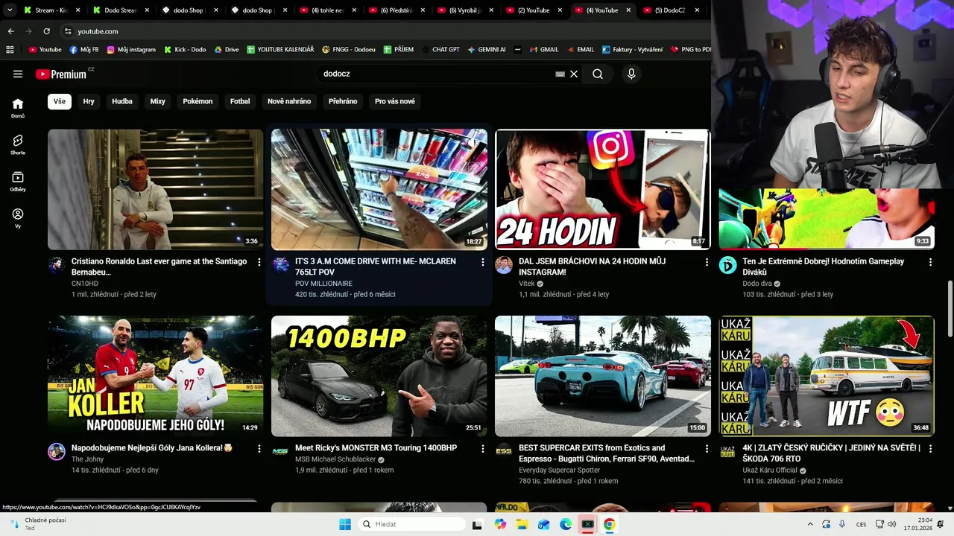Open options for BEST SUPERCAR EXITS video
This screenshot has height=536, width=954.
(707, 449)
